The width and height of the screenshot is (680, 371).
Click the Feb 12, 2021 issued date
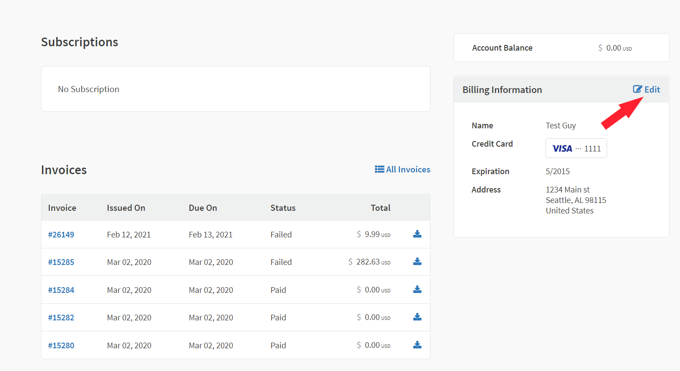click(129, 234)
